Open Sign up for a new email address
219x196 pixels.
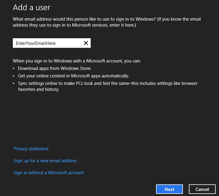pyautogui.click(x=45, y=161)
